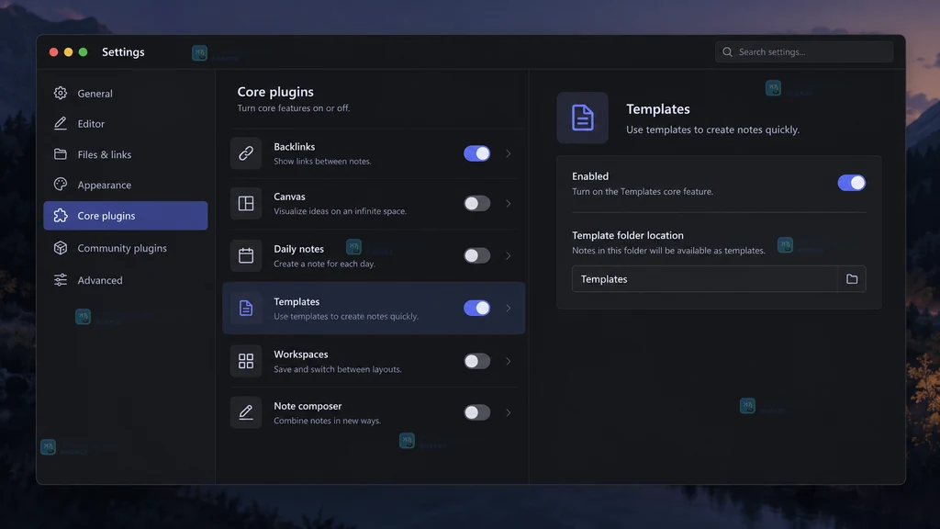
Task: Click the Templates document icon in plugin list
Action: click(246, 309)
